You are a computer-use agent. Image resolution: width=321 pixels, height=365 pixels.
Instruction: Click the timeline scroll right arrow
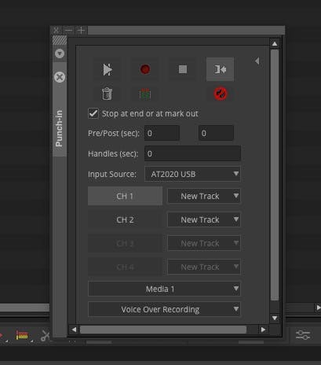click(318, 308)
